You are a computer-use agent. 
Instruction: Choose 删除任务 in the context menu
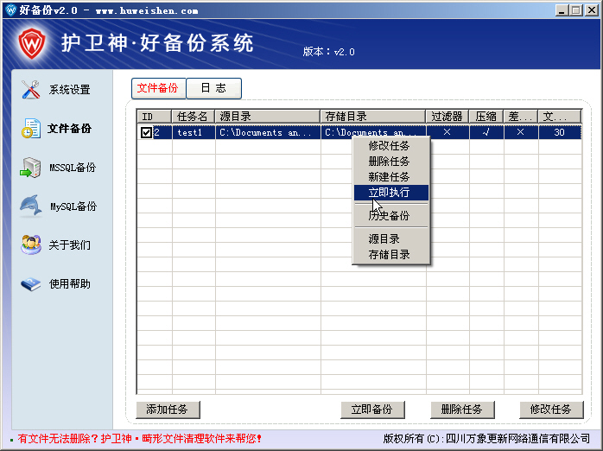click(391, 162)
